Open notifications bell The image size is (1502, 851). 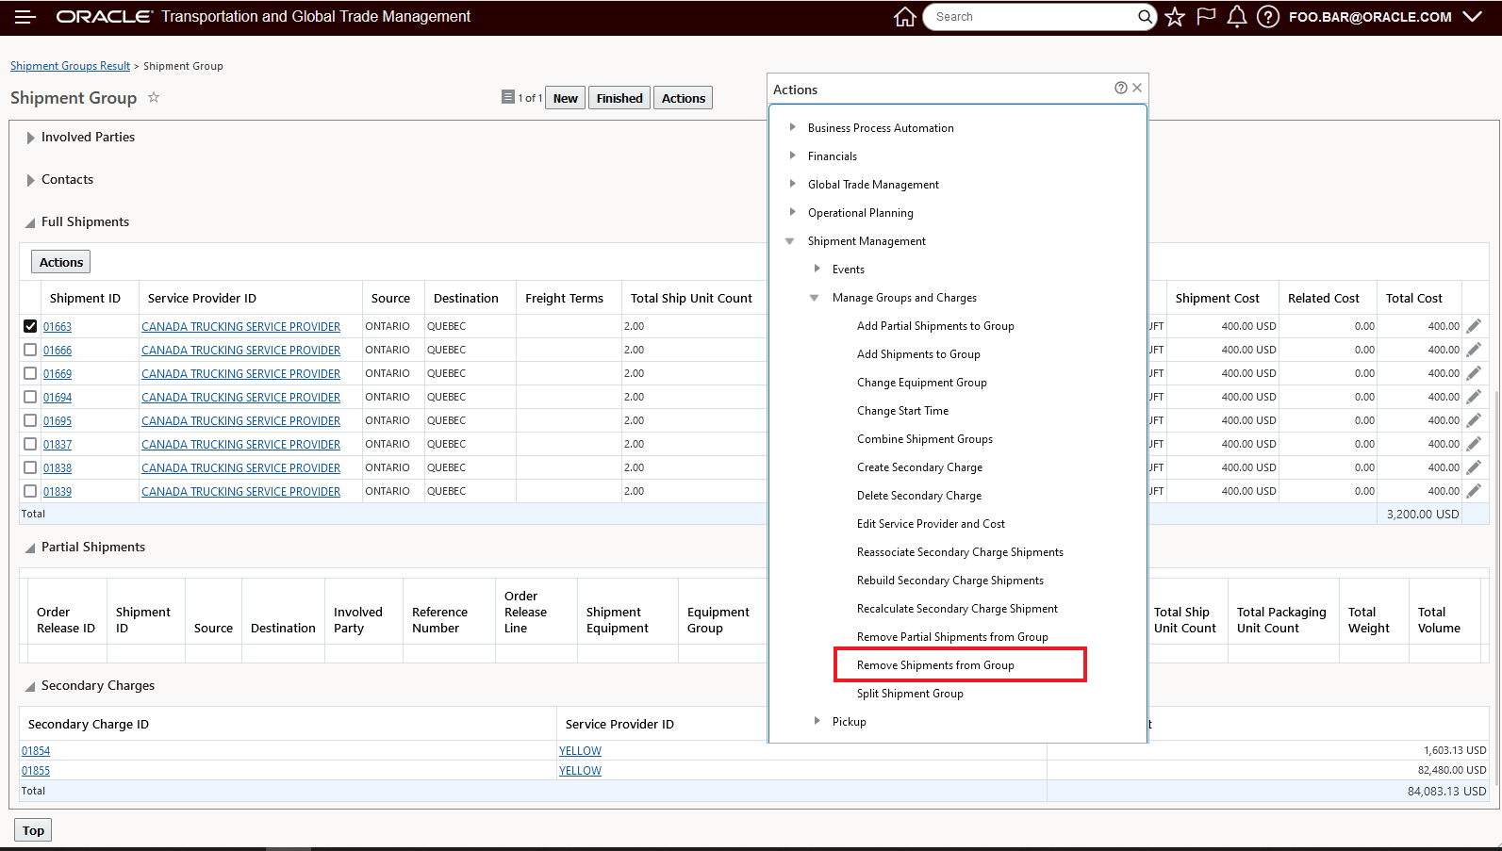(x=1237, y=17)
